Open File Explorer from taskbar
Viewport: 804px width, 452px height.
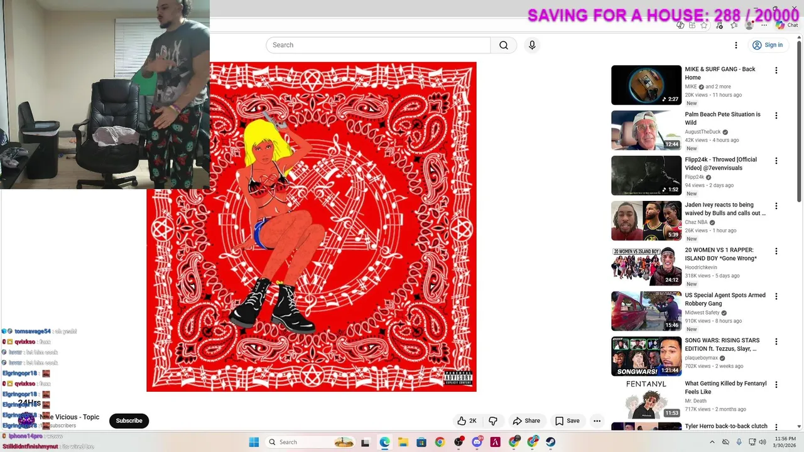point(403,442)
